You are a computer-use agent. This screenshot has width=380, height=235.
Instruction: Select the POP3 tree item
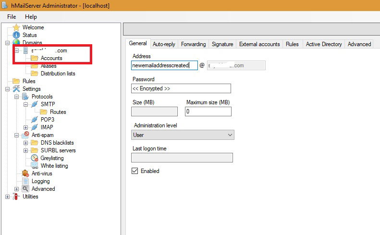pyautogui.click(x=48, y=120)
